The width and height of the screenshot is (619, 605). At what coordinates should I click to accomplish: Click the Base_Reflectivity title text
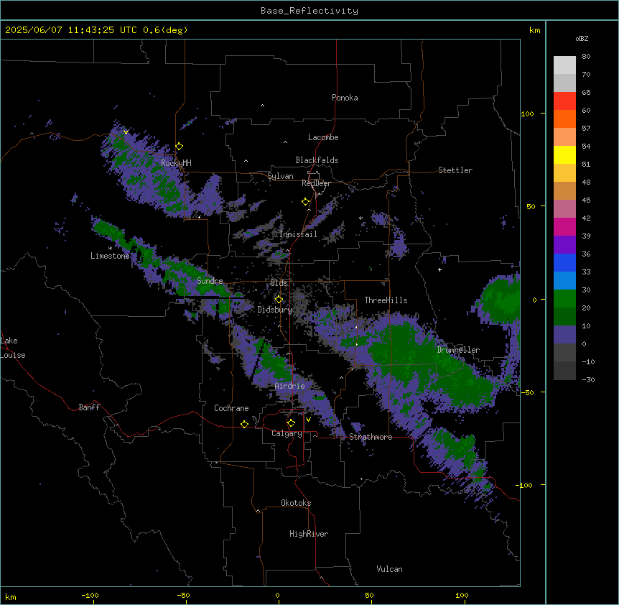click(x=309, y=11)
